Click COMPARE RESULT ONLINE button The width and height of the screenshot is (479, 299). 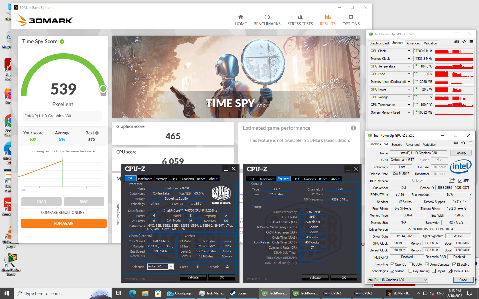(x=63, y=212)
